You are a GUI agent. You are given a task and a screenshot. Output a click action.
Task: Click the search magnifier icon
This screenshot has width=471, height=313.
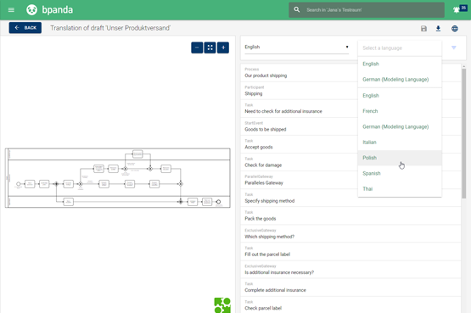pos(297,9)
